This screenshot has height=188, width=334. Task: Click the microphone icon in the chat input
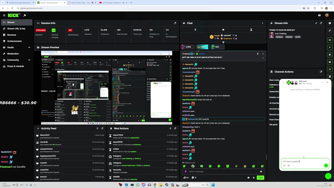(186, 172)
